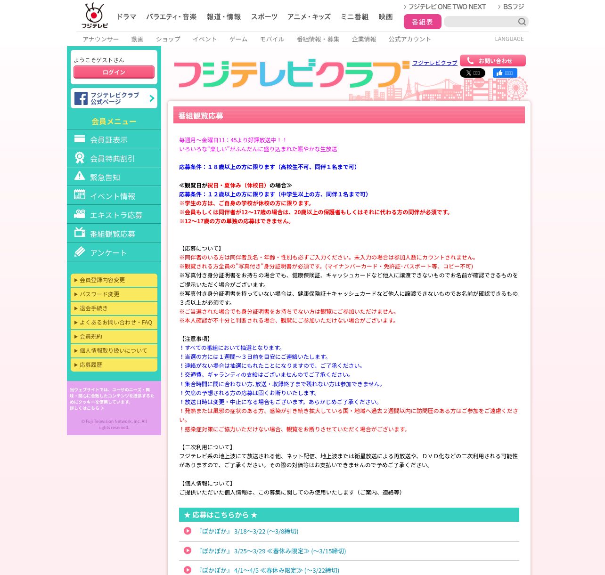Click play icon beside ぽかぽか 4/1〜4/5
Screen dimensions: 605x575
[x=188, y=570]
